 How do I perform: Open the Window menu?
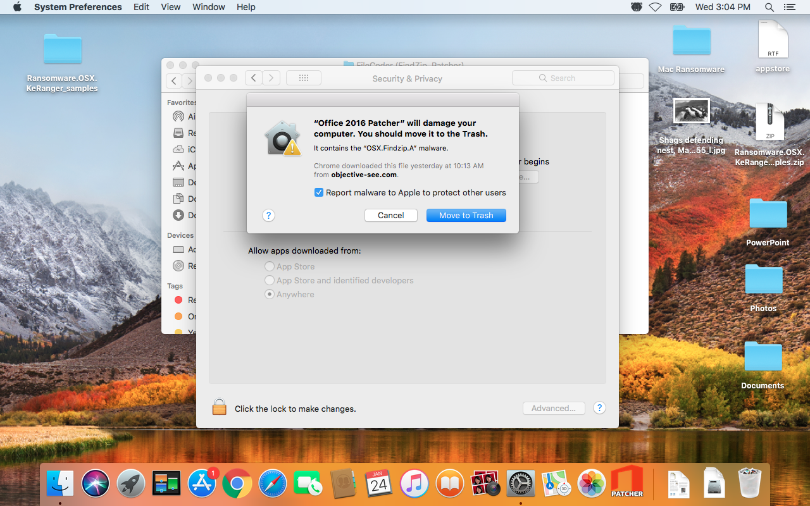209,7
